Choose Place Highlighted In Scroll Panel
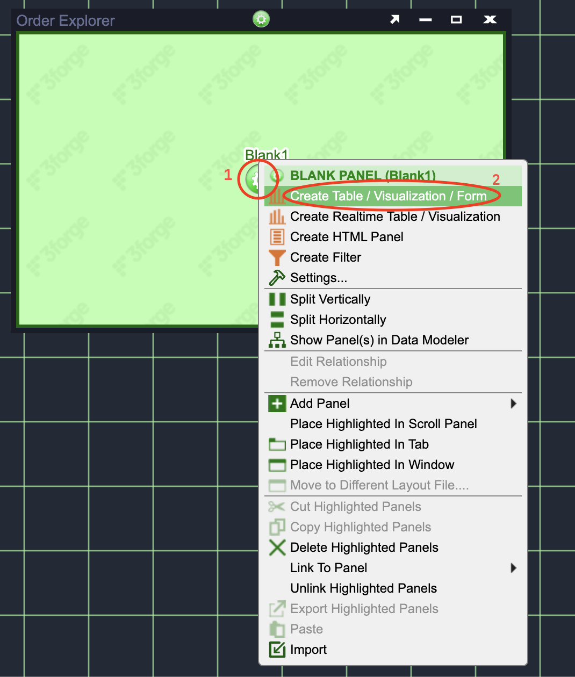Image resolution: width=575 pixels, height=677 pixels. [x=383, y=424]
